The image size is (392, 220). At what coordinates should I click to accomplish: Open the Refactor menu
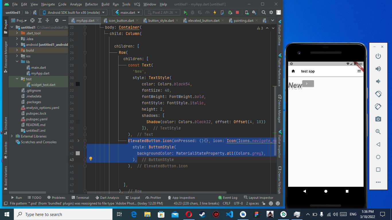tap(92, 4)
